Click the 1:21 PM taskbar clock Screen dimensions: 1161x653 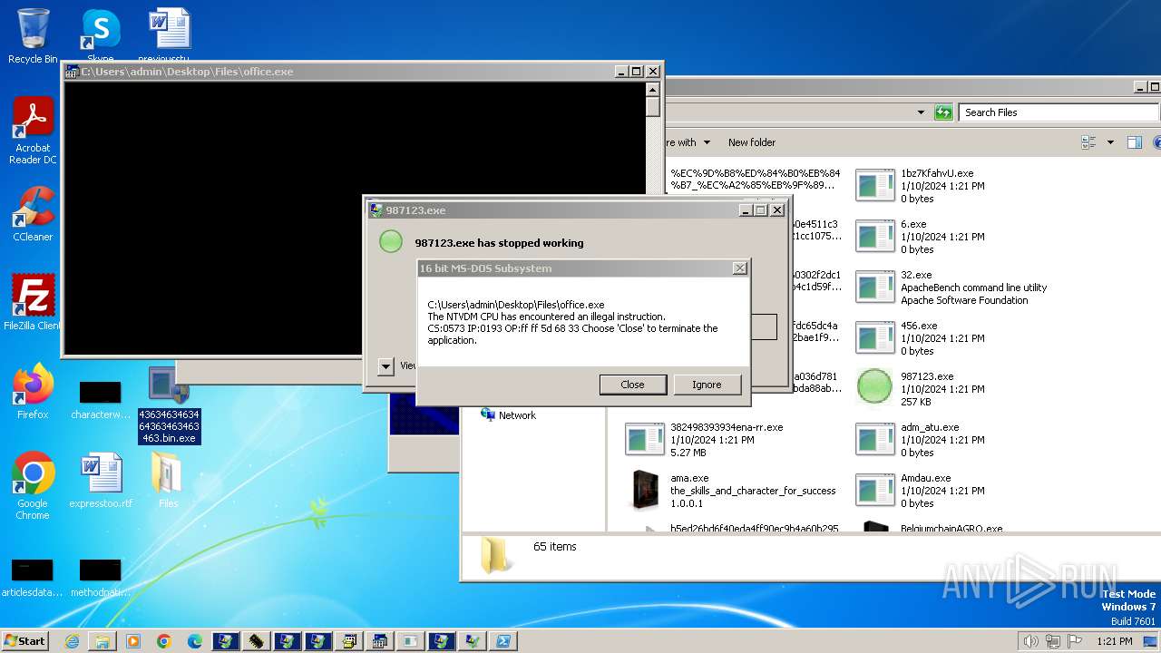[x=1115, y=641]
